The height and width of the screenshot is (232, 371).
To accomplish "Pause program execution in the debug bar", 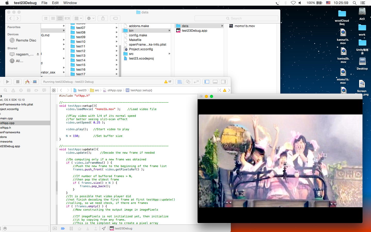I will 71,228.
